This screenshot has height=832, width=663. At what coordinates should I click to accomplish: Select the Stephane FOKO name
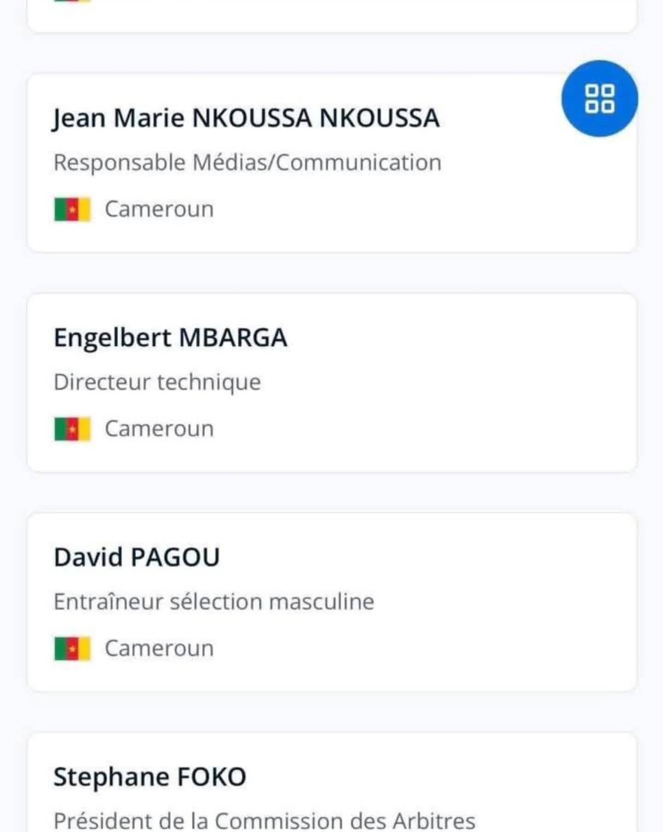pos(150,777)
